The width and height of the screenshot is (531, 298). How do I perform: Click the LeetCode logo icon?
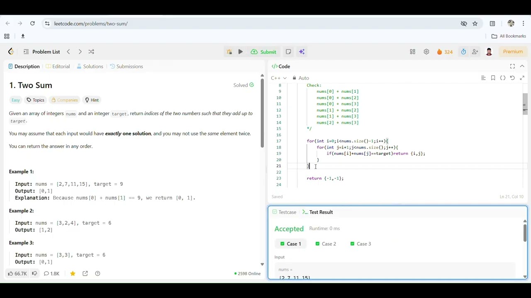11,52
